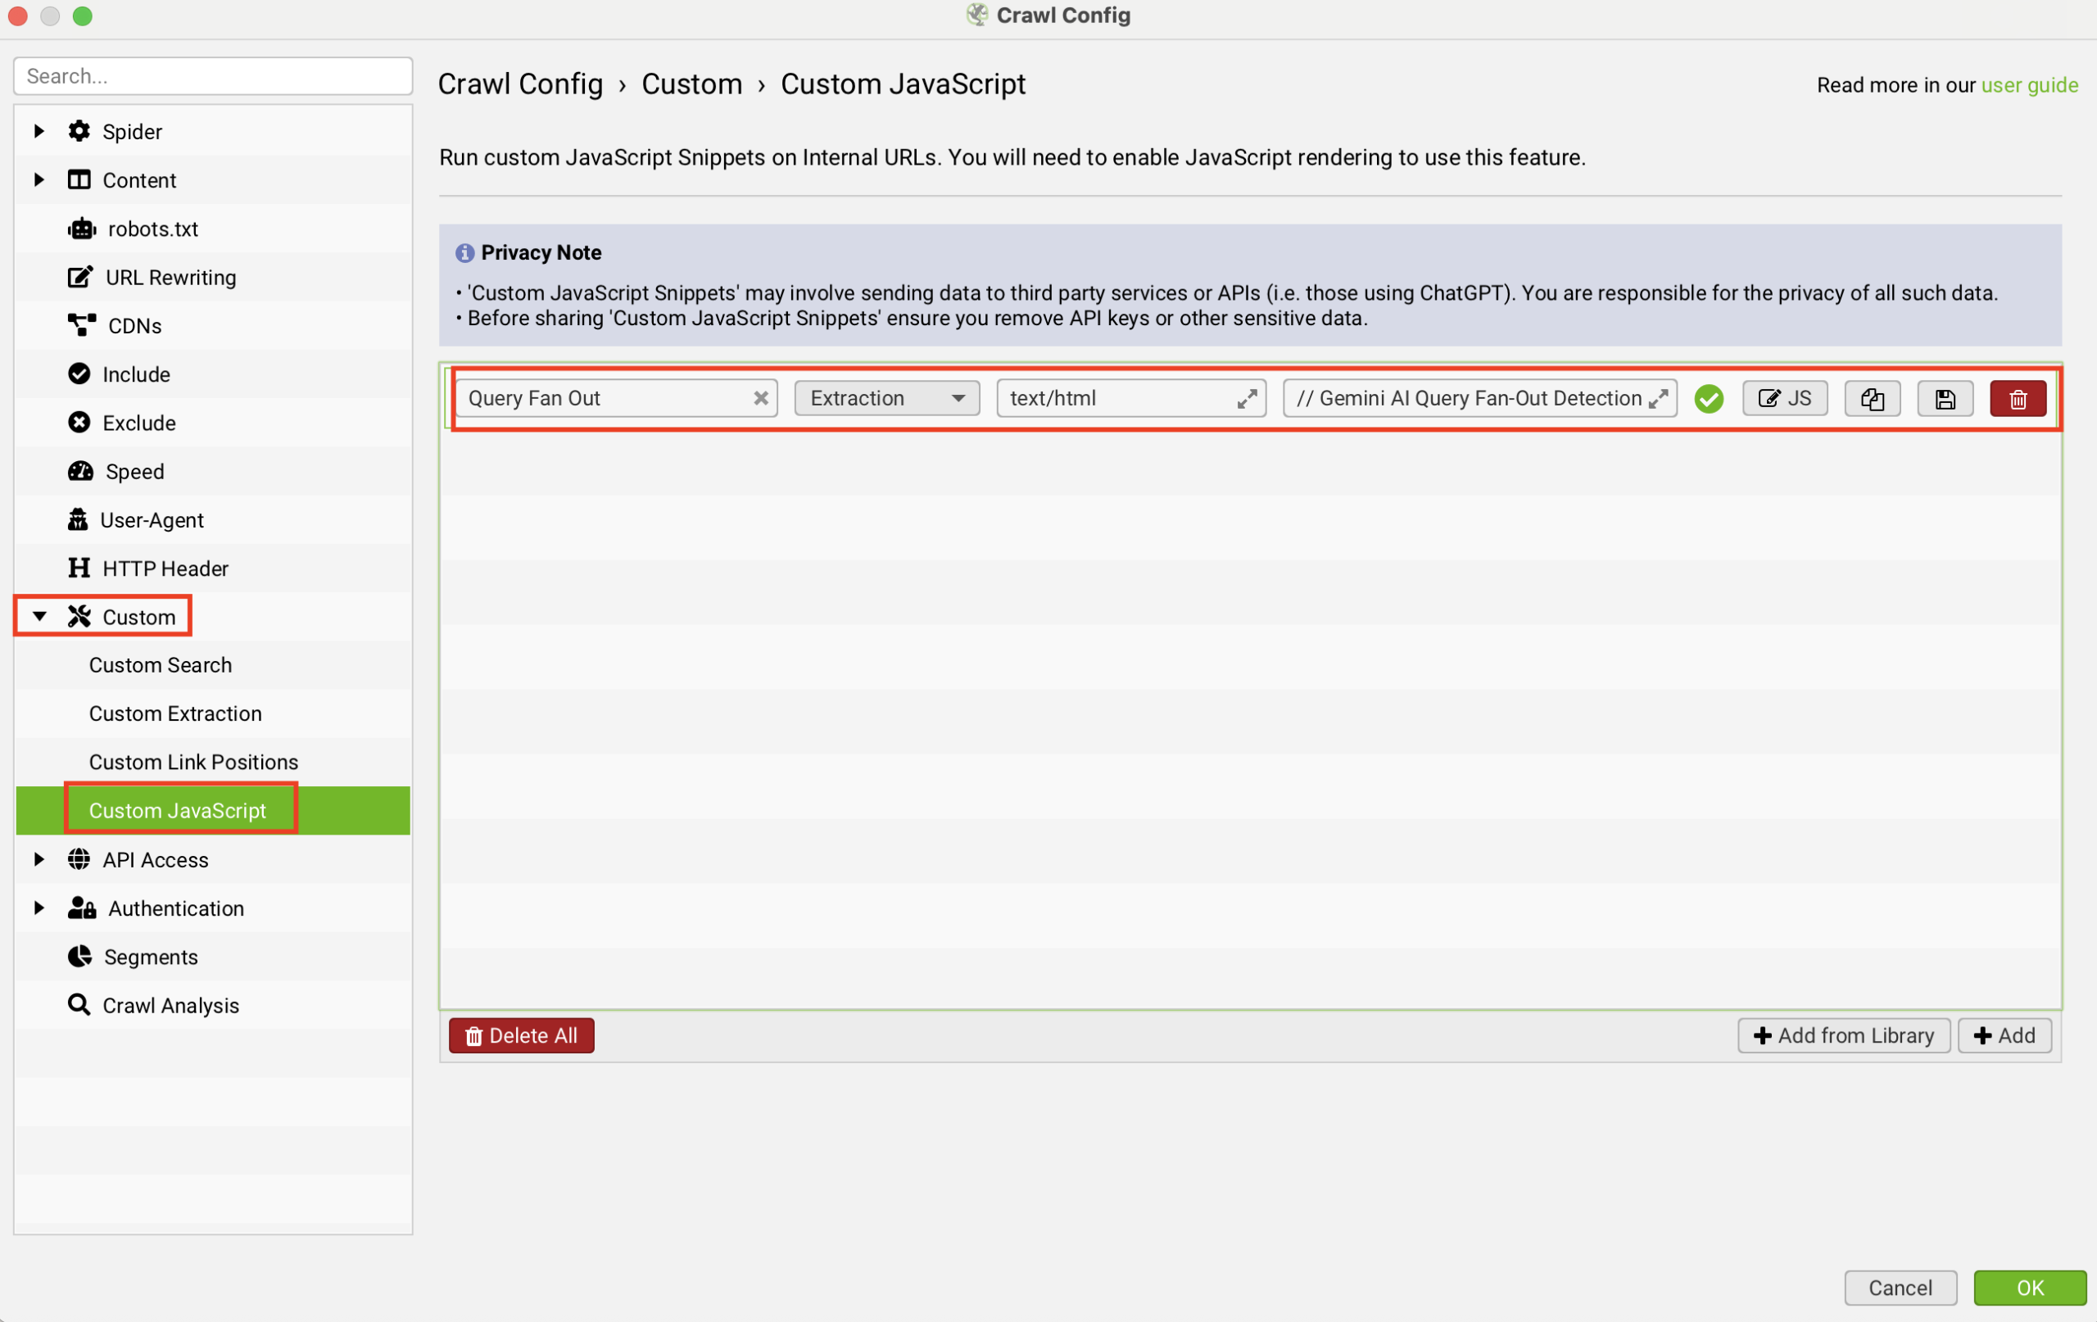The height and width of the screenshot is (1322, 2097).
Task: Clear the Query Fan Out name field
Action: click(x=760, y=398)
